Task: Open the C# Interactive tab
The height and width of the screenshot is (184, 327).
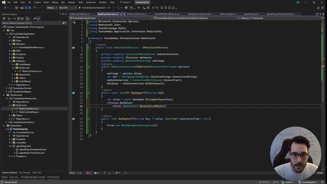Action: pyautogui.click(x=53, y=177)
